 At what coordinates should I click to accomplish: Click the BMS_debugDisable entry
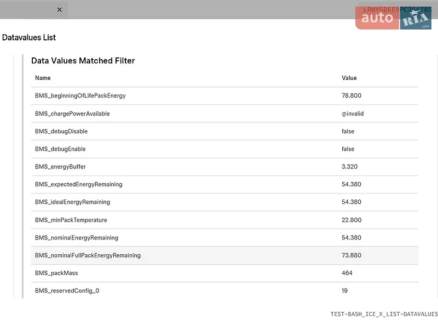(224, 131)
